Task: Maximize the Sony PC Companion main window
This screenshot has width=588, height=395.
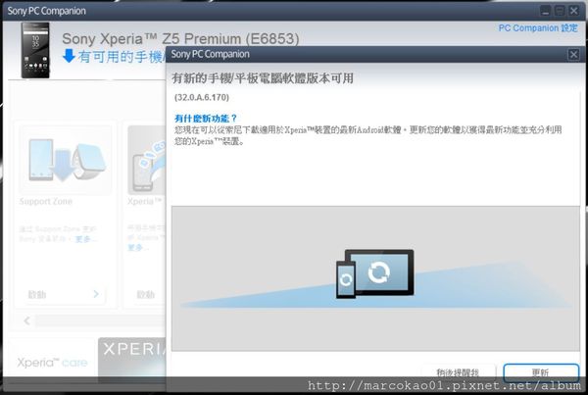Action: (560, 11)
